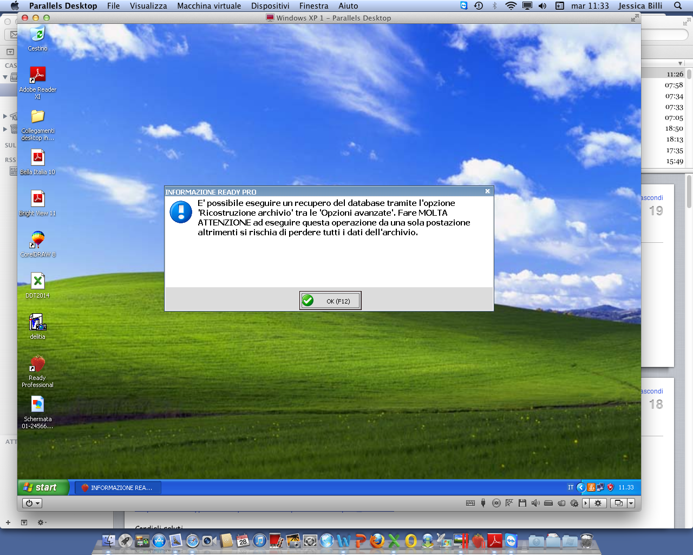
Task: Open Finder from the Dock
Action: click(x=109, y=540)
